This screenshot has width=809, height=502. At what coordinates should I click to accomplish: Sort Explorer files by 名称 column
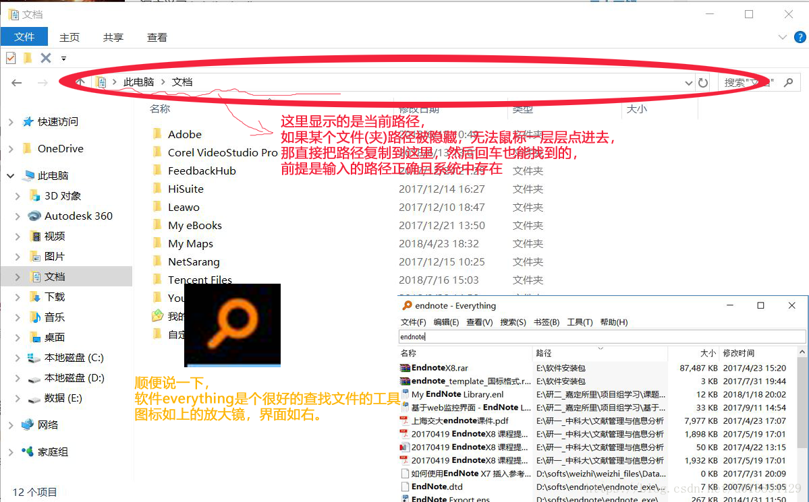pos(160,109)
